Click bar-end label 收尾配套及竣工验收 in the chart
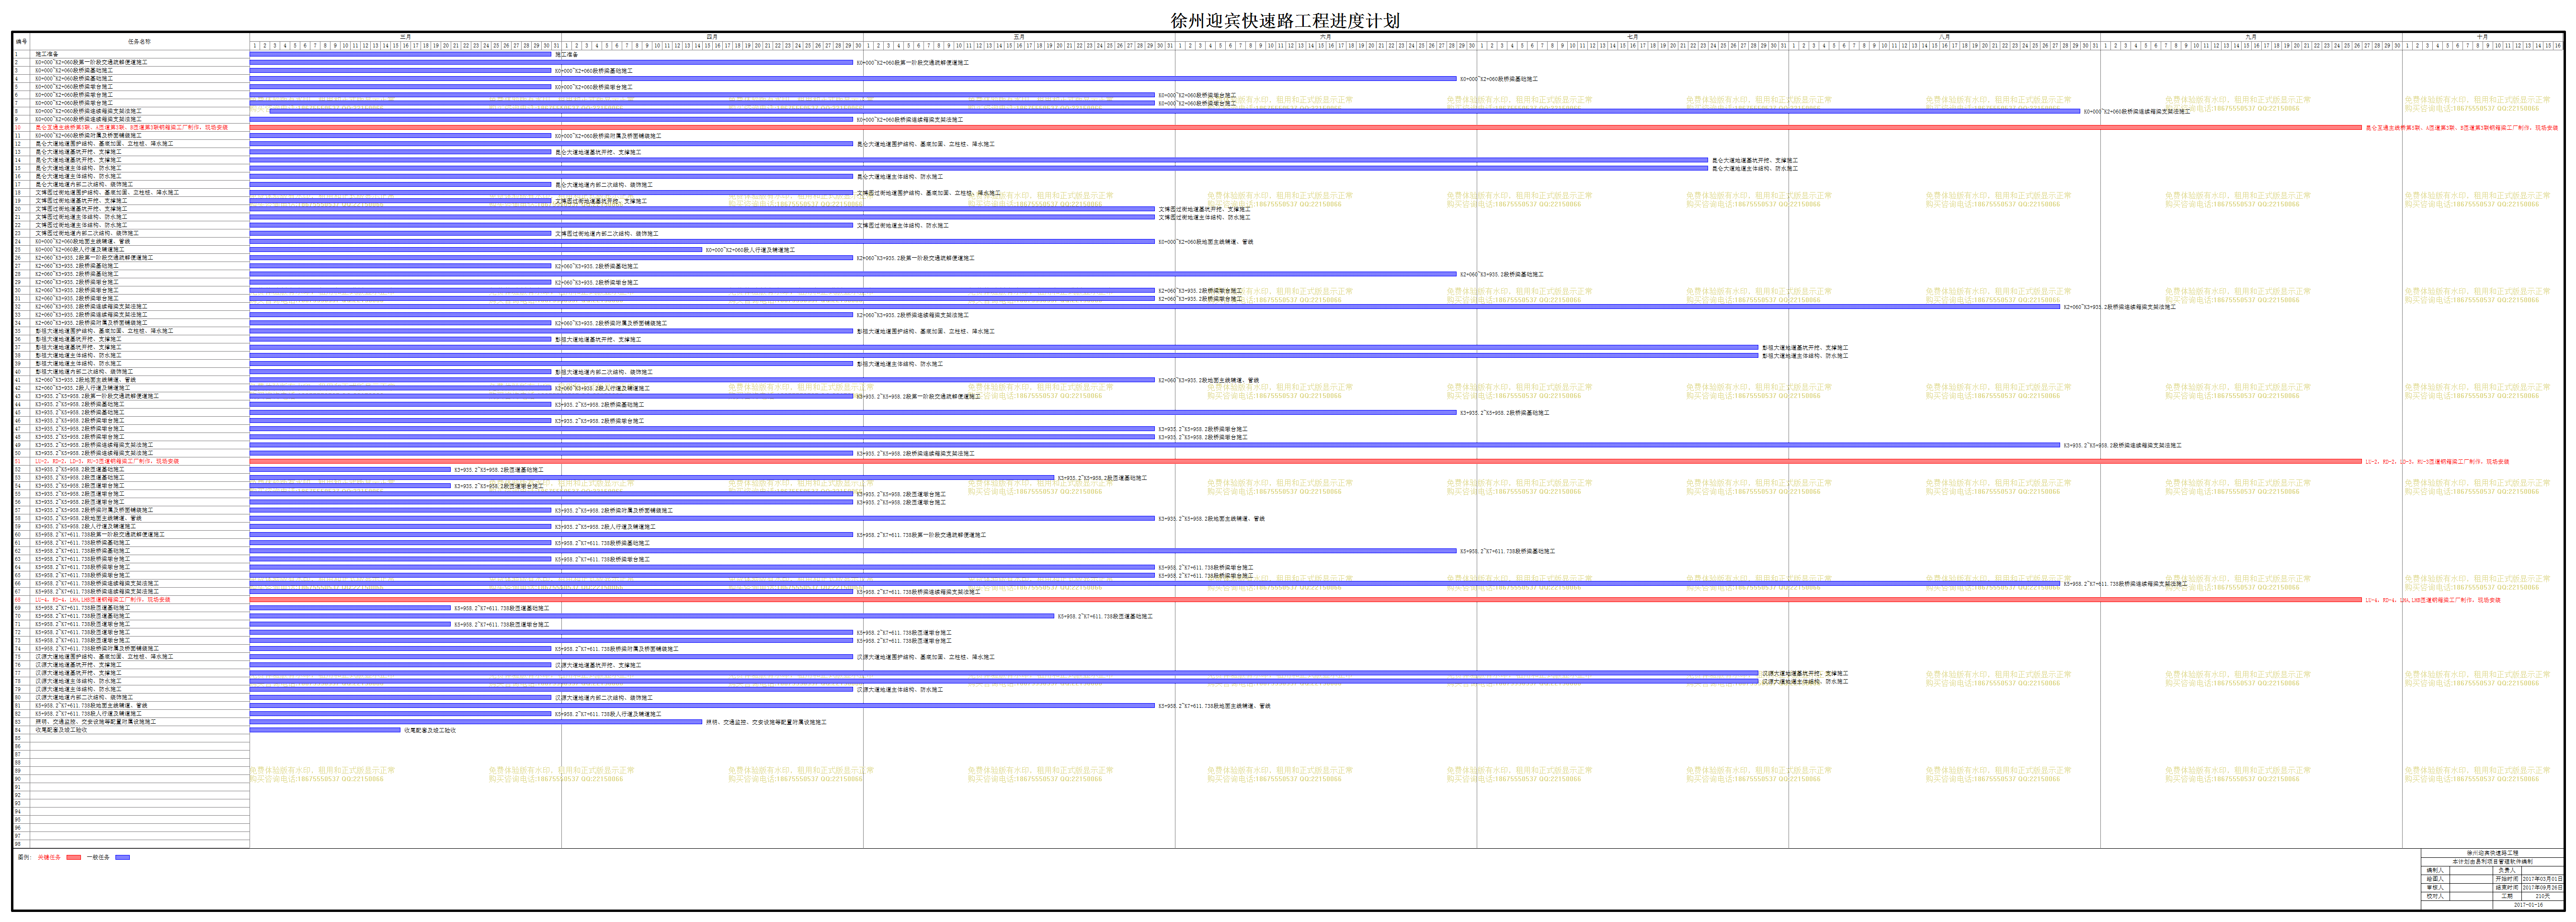 [x=430, y=730]
